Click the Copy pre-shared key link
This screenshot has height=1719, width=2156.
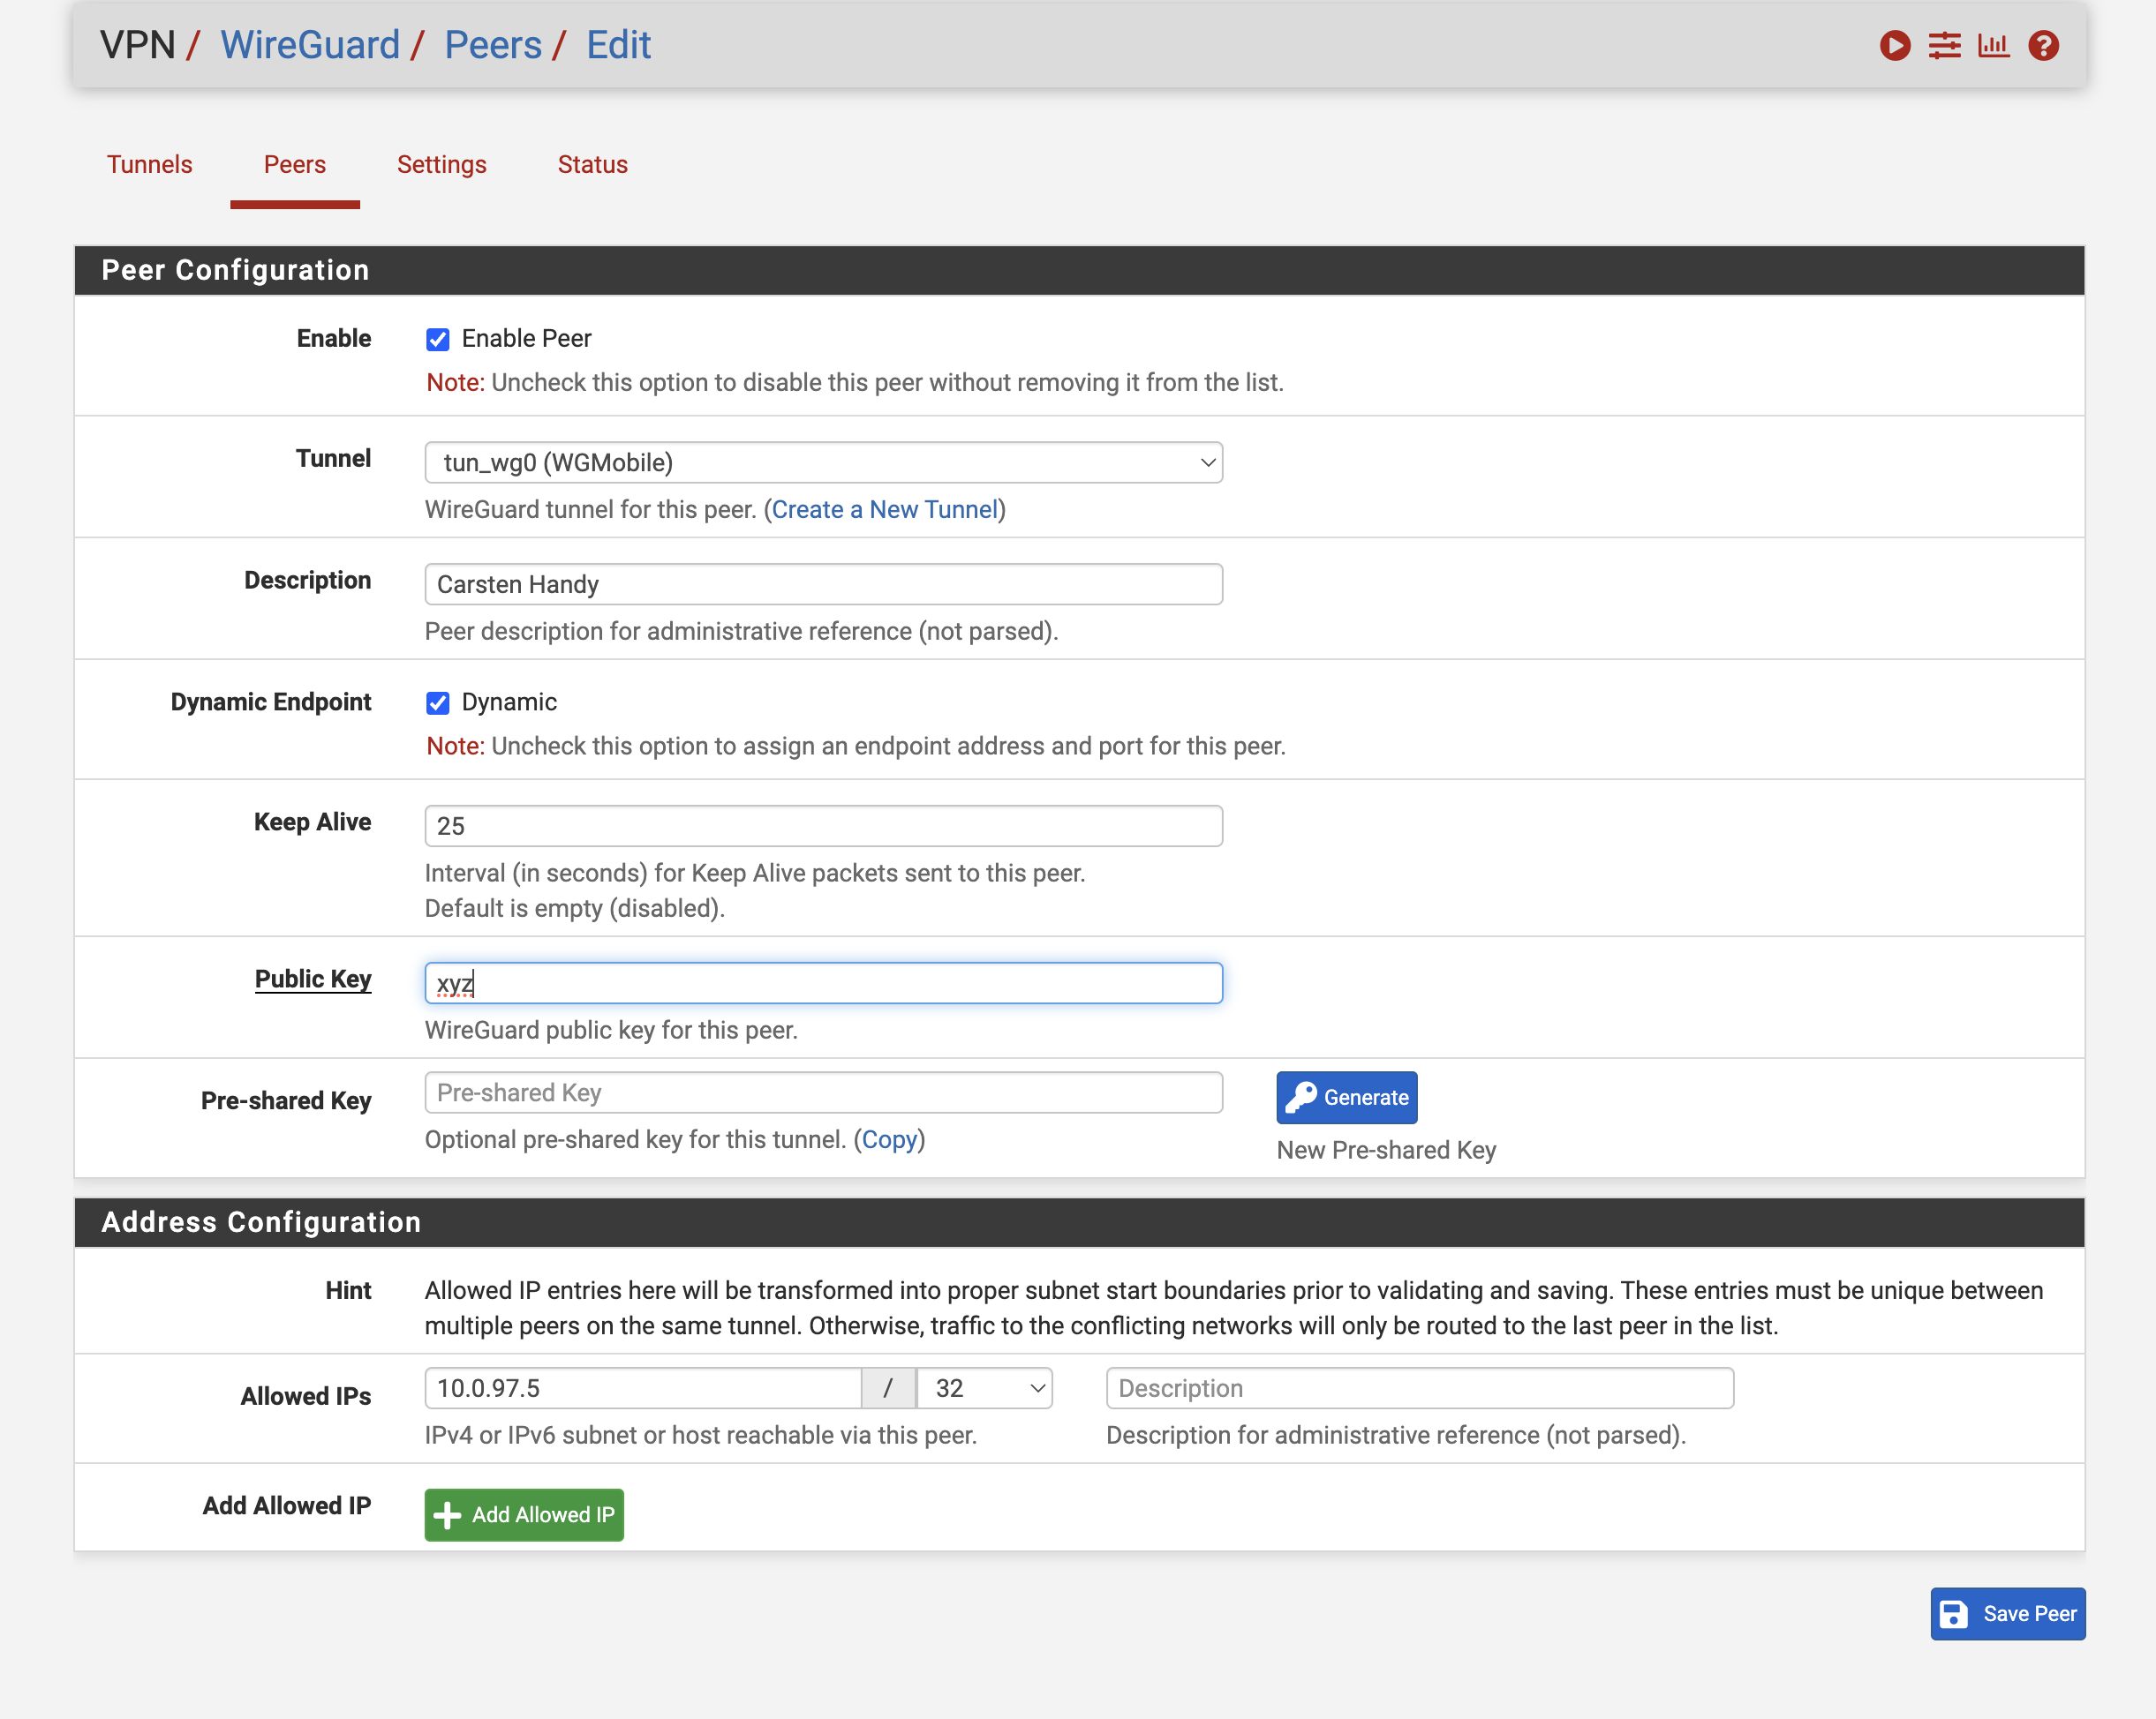tap(889, 1139)
